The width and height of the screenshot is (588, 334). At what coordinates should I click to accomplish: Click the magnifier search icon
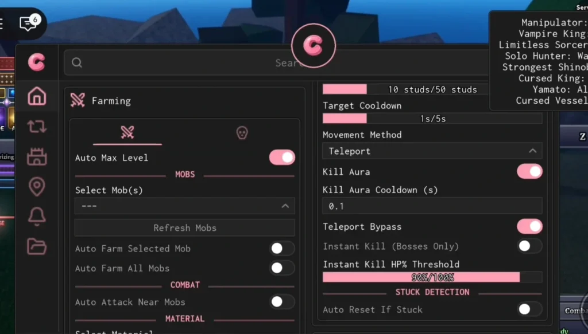pos(77,62)
